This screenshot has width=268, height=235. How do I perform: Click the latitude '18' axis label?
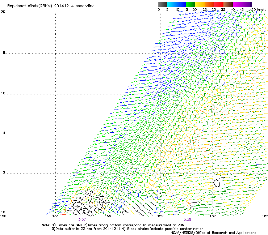3,53
